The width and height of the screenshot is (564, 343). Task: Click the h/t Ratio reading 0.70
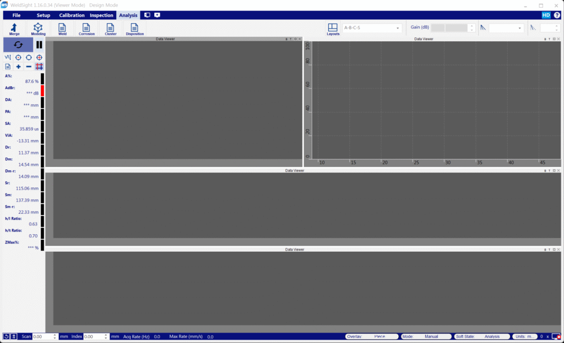coord(33,236)
